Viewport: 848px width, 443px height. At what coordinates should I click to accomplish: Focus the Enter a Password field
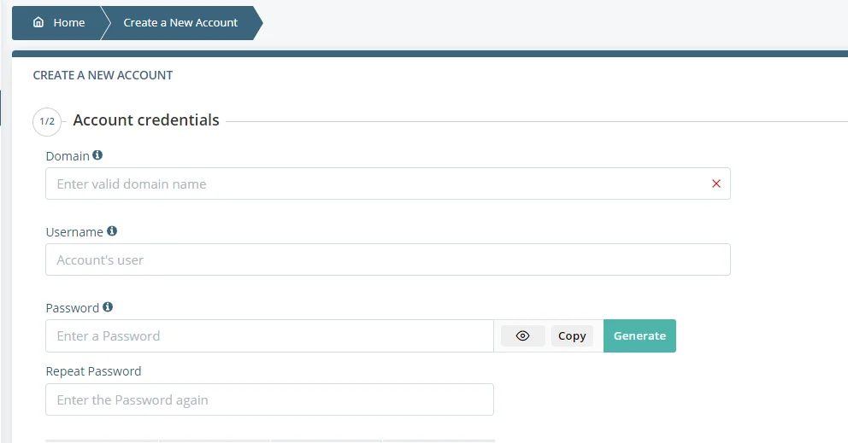[x=269, y=335]
